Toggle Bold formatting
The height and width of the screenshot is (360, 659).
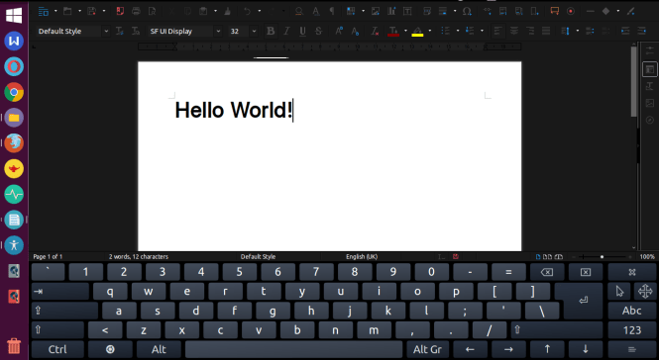(x=271, y=31)
